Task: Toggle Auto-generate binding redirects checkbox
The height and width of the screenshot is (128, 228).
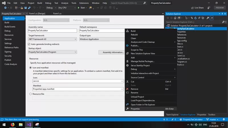Action: [29, 44]
